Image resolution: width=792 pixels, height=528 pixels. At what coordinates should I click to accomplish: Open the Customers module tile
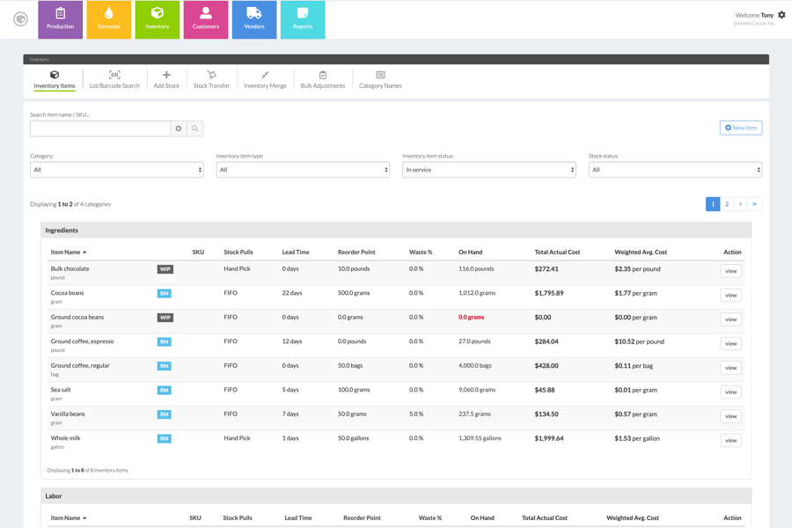205,19
